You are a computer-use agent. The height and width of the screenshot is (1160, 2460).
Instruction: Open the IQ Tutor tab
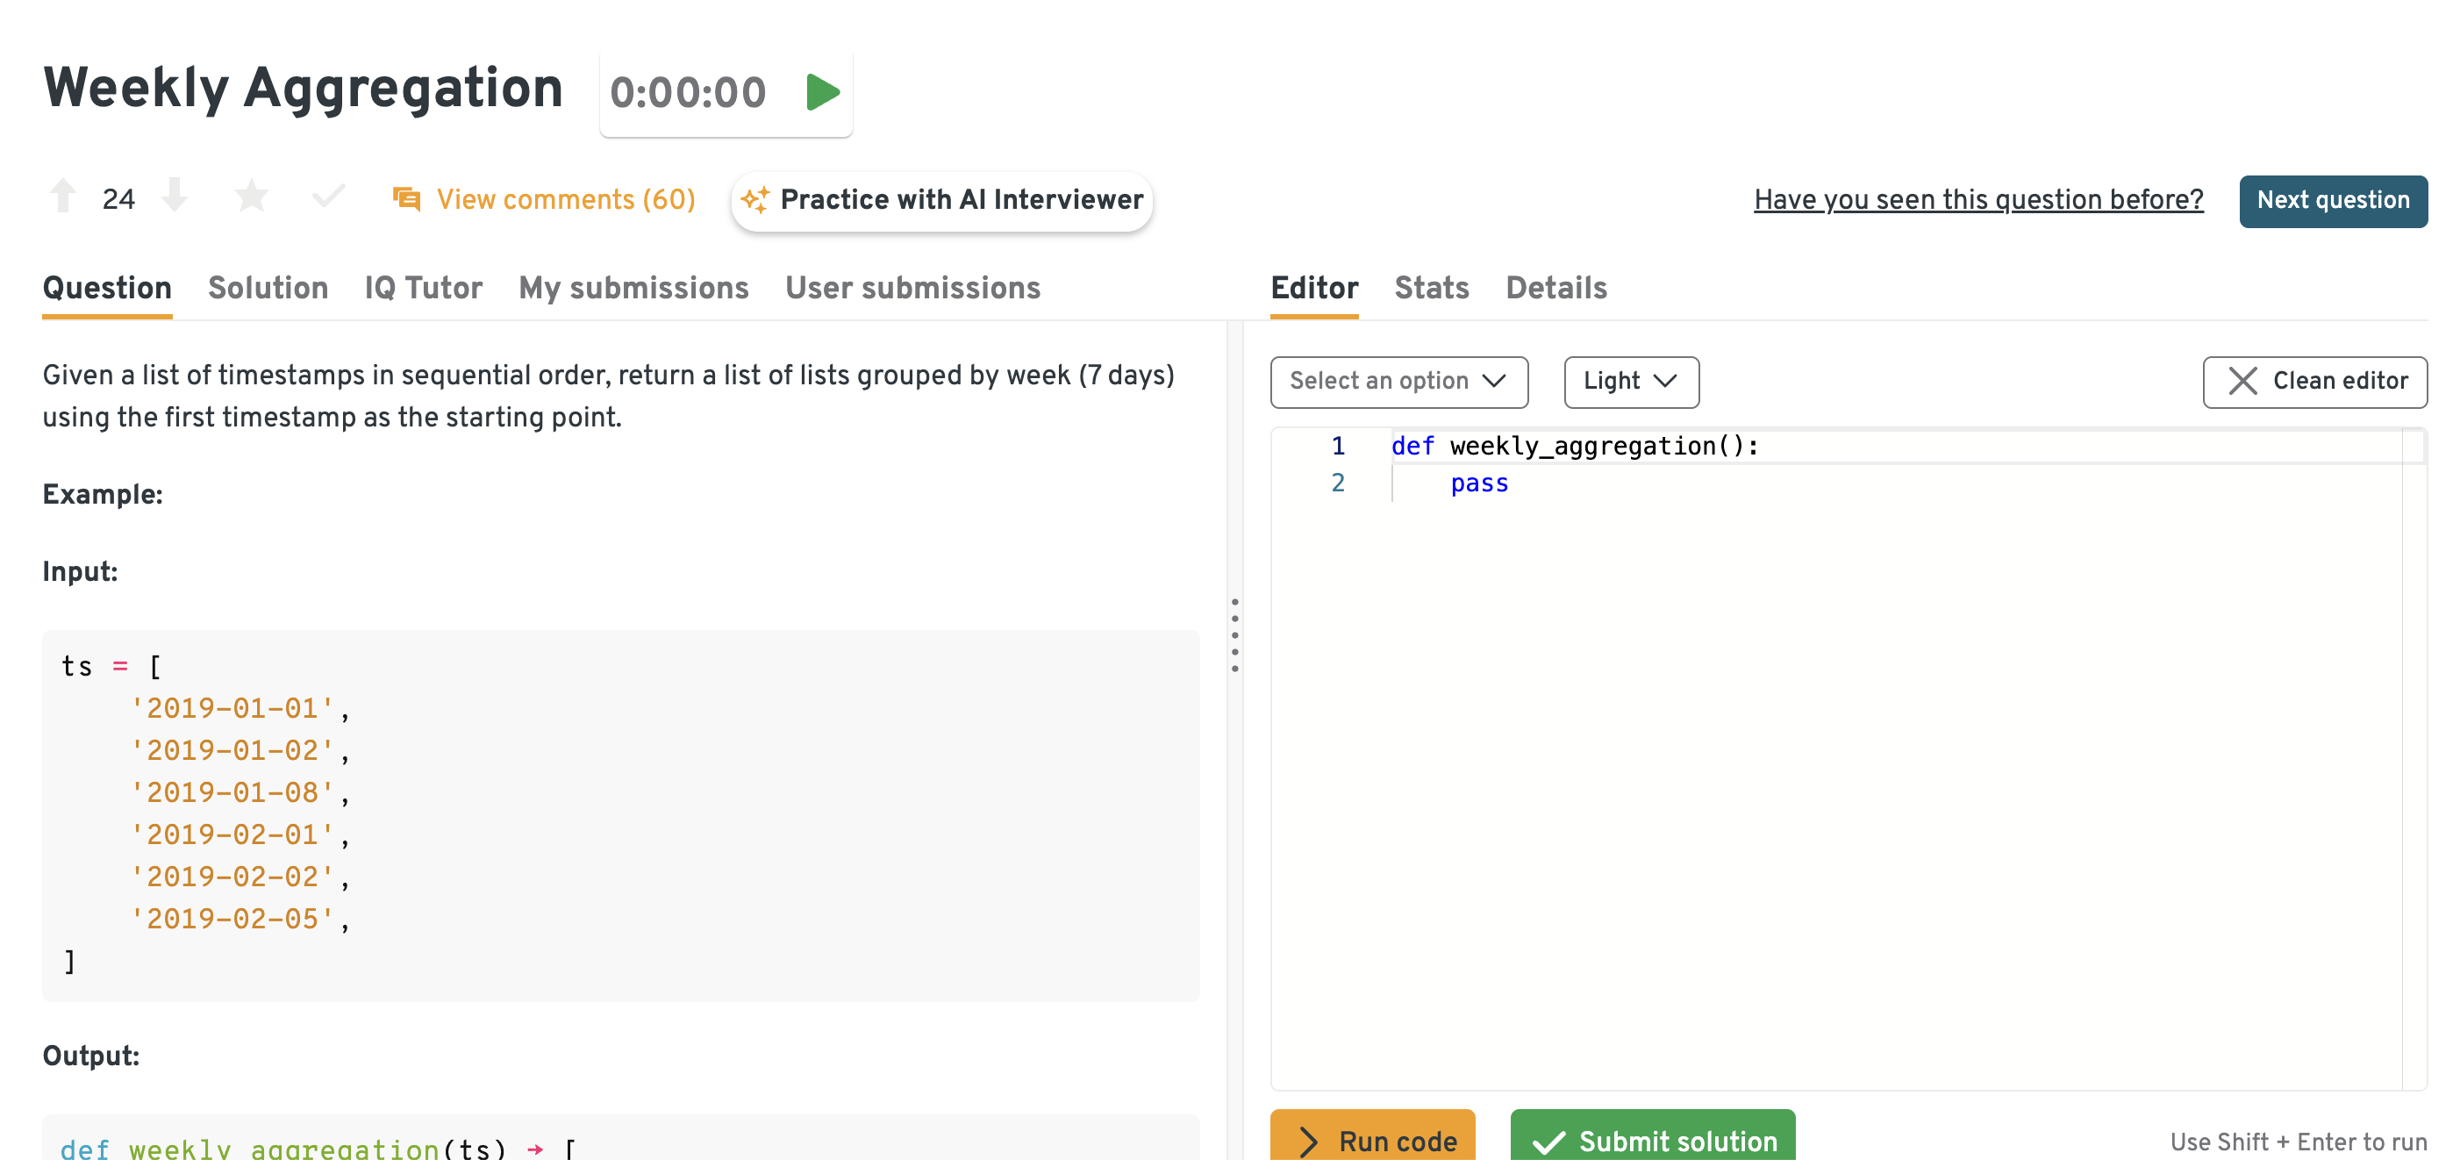(x=423, y=288)
